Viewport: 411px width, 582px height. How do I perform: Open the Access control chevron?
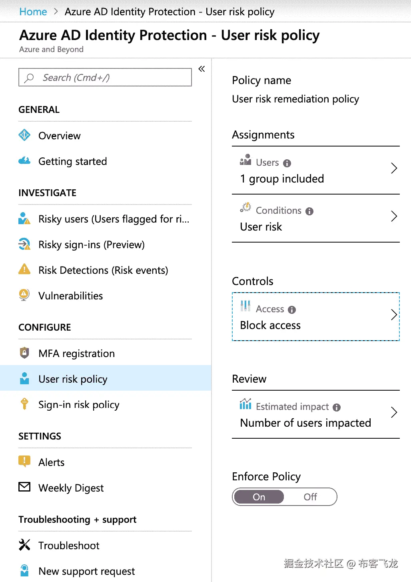[x=394, y=315]
